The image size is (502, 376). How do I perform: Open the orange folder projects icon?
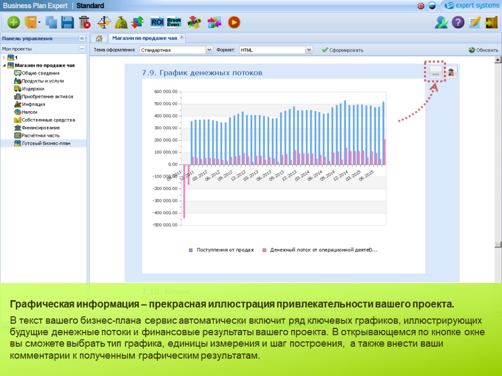coord(31,23)
